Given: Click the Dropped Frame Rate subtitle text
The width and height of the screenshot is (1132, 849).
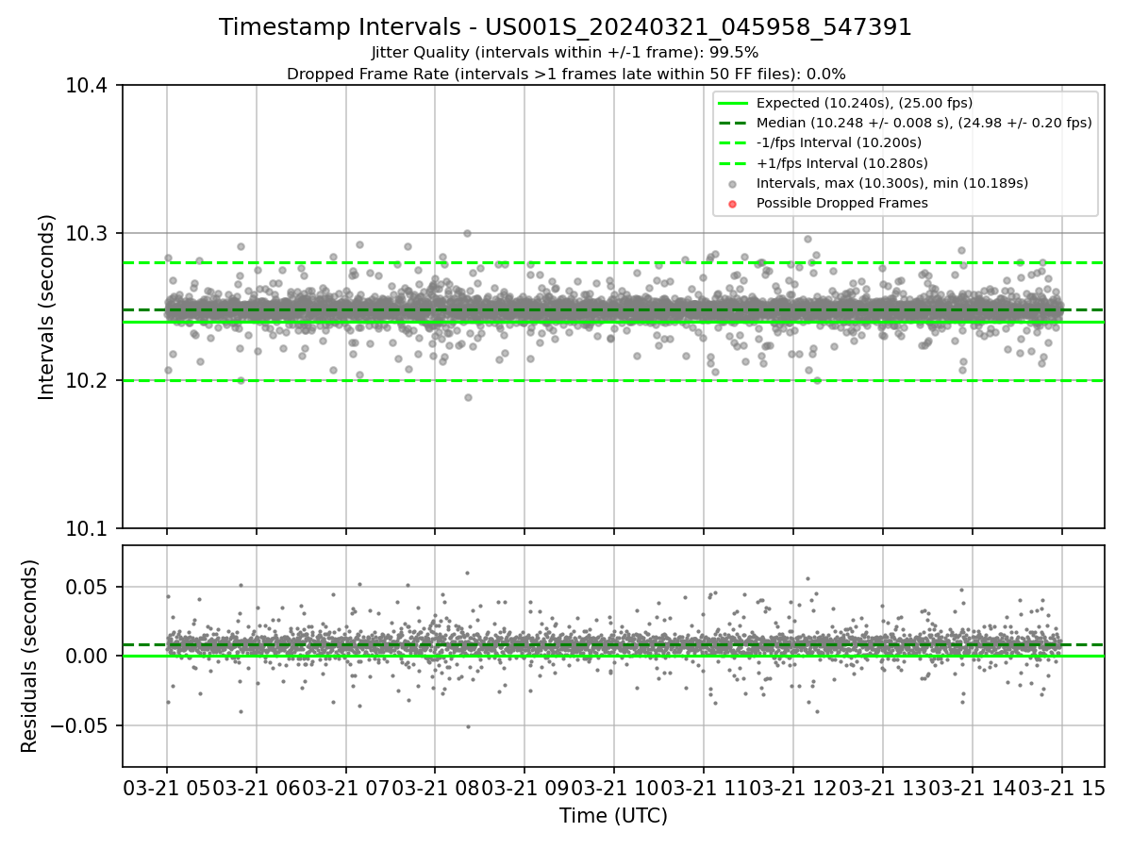Looking at the screenshot, I should click(566, 74).
